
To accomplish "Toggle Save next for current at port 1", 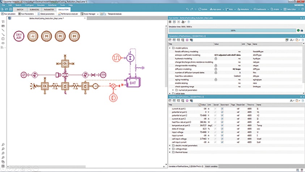I will click(222, 108).
